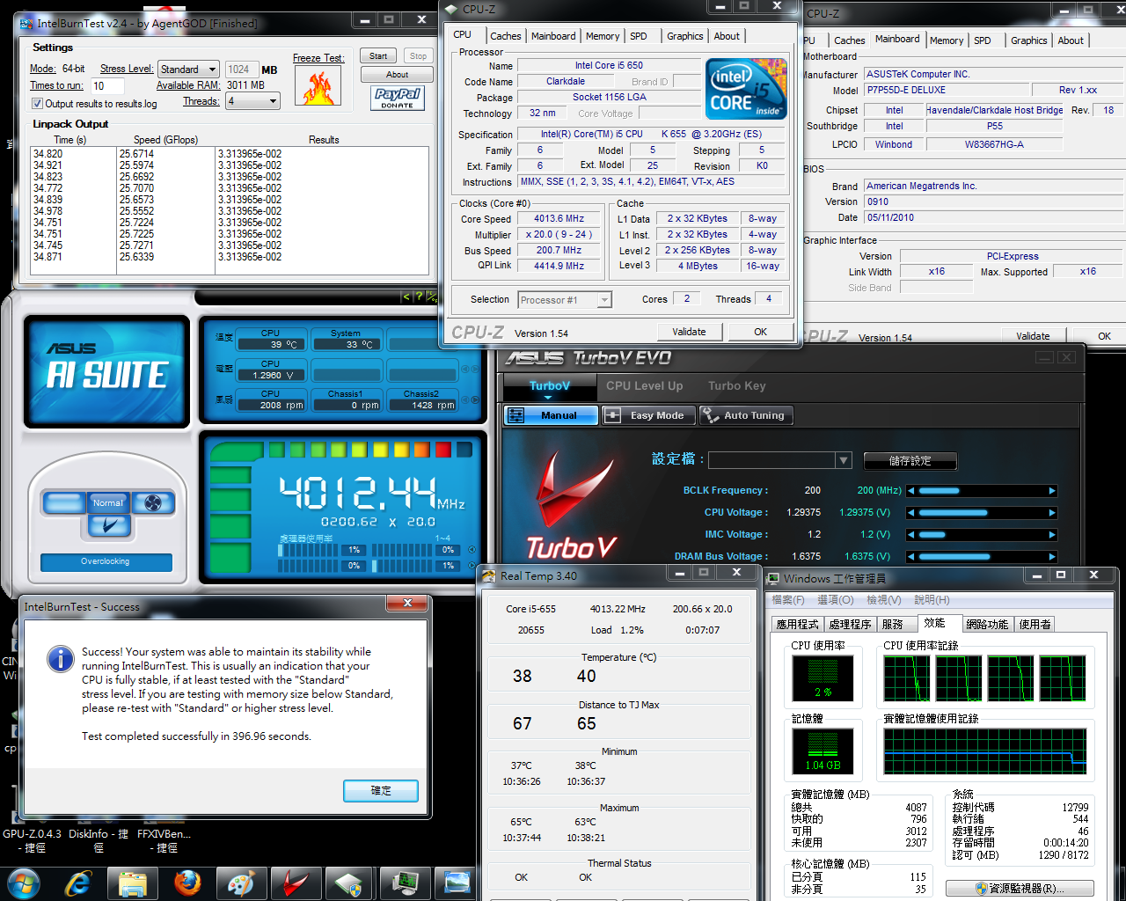Screen dimensions: 1126x901
Task: Click the Normal mode button in AI Suite
Action: (x=109, y=503)
